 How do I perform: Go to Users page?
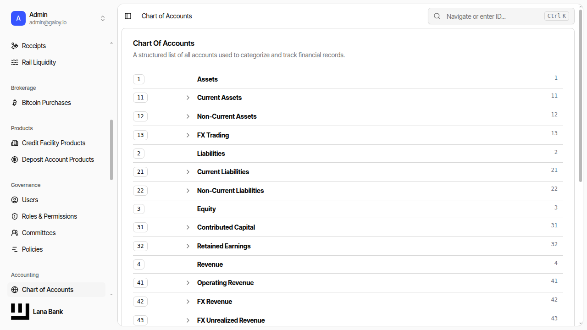click(x=56, y=200)
